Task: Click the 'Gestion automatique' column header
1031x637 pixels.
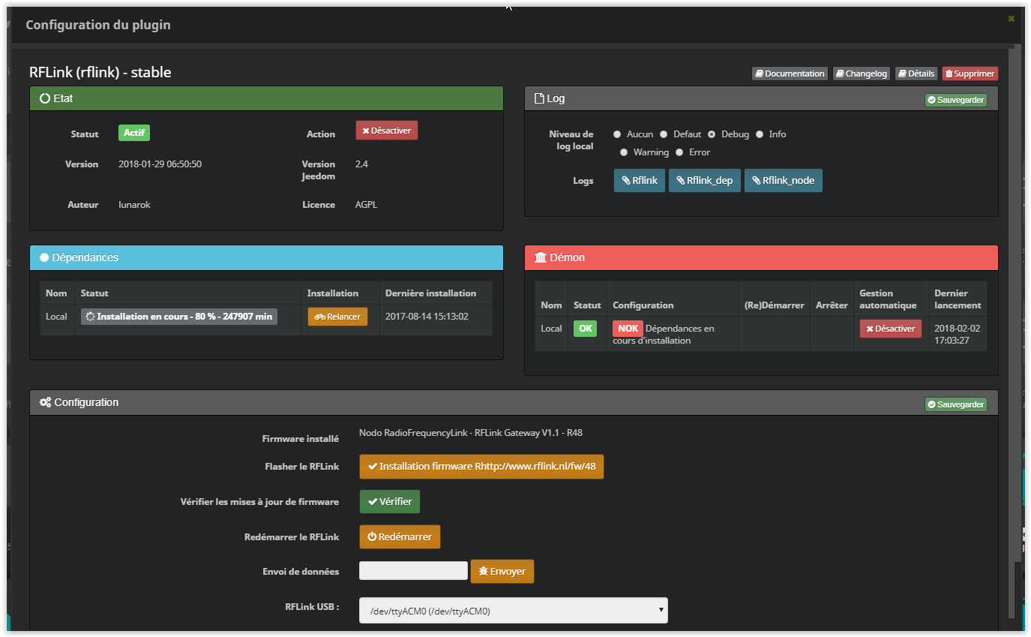Action: coord(888,299)
